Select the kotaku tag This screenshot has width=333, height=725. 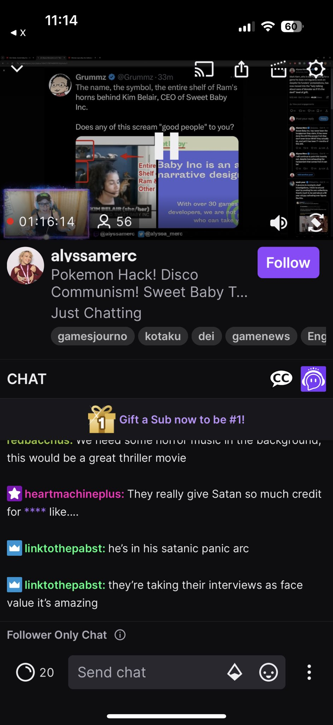point(163,336)
